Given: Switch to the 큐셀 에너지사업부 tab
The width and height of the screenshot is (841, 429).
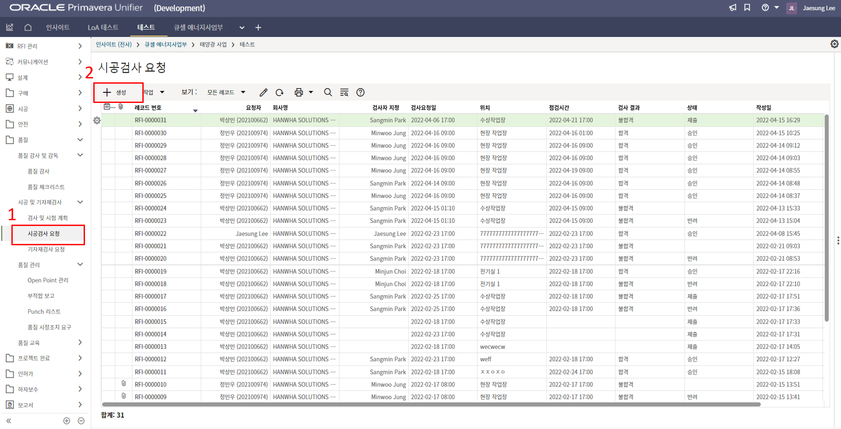Looking at the screenshot, I should 198,28.
